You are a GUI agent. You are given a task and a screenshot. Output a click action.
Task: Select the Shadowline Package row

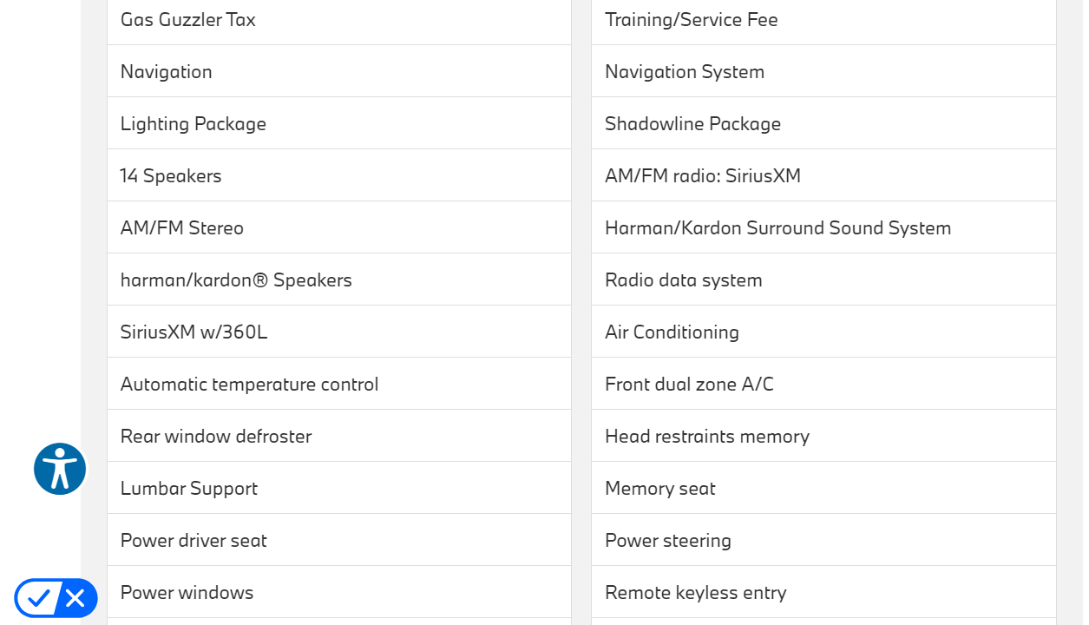pyautogui.click(x=692, y=123)
